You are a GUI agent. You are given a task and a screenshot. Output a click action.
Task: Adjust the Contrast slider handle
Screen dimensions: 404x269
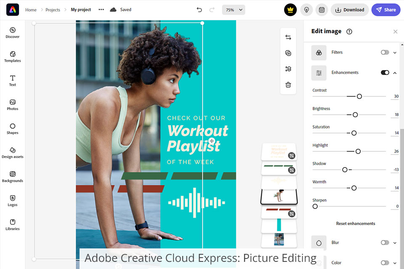click(x=359, y=96)
